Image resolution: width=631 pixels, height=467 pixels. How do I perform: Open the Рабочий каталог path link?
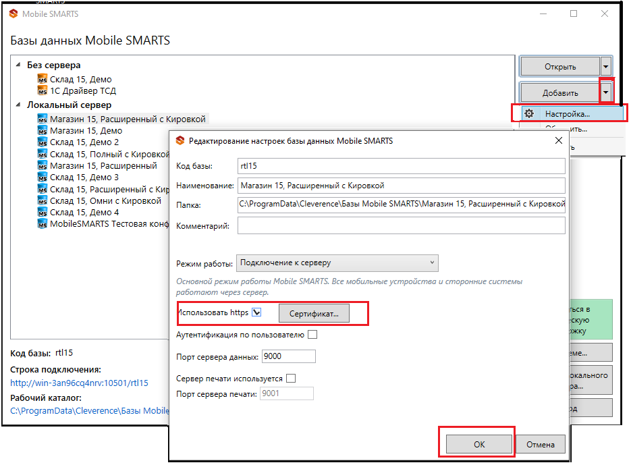click(89, 410)
